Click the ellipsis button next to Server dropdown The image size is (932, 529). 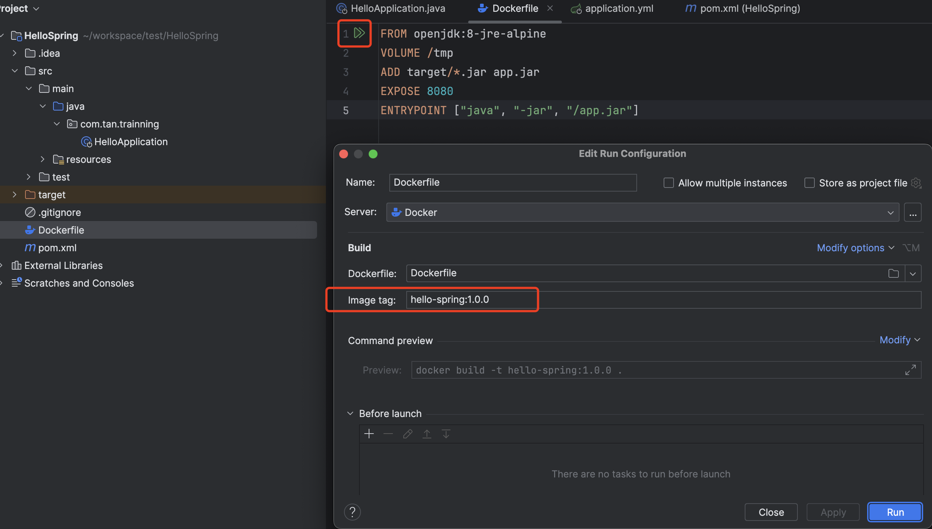pyautogui.click(x=912, y=213)
